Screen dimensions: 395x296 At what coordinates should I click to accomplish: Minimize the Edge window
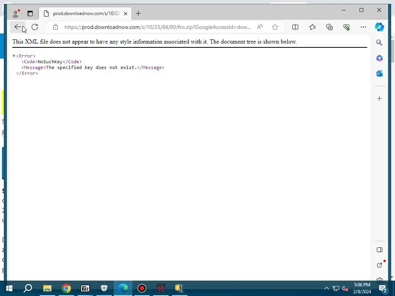[344, 10]
